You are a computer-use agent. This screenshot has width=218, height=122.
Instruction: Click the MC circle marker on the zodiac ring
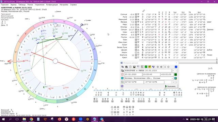[82, 25]
